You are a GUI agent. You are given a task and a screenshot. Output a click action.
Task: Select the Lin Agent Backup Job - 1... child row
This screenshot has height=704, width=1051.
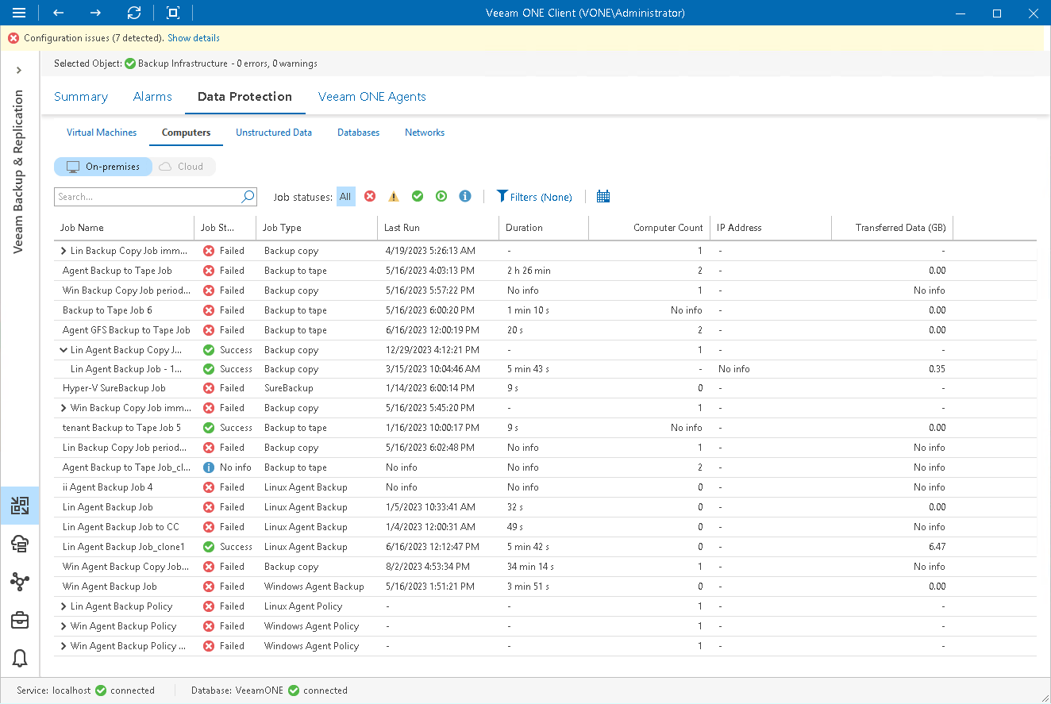(127, 369)
